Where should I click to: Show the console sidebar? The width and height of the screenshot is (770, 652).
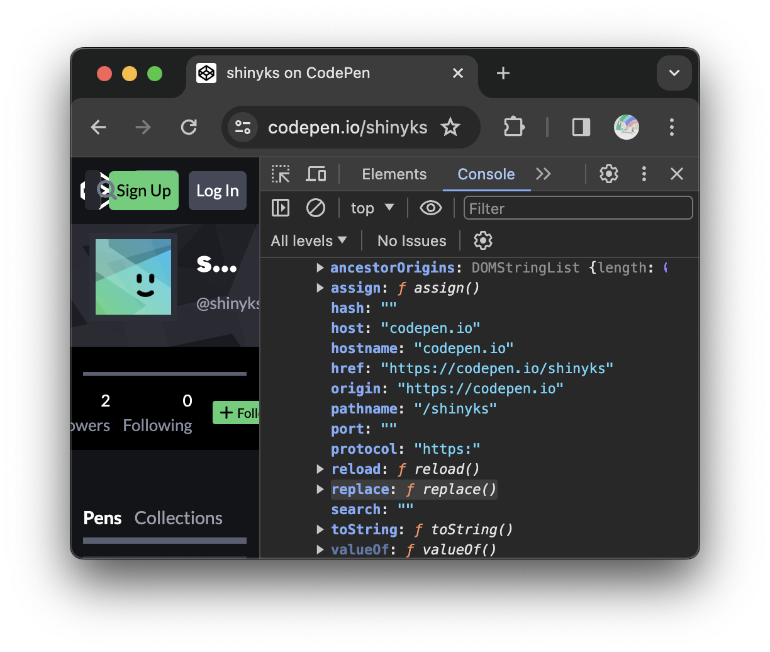[x=281, y=208]
